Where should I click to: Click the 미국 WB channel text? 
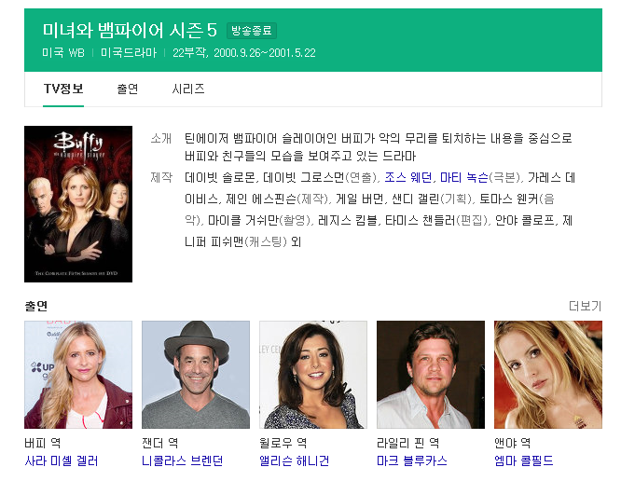(x=63, y=52)
